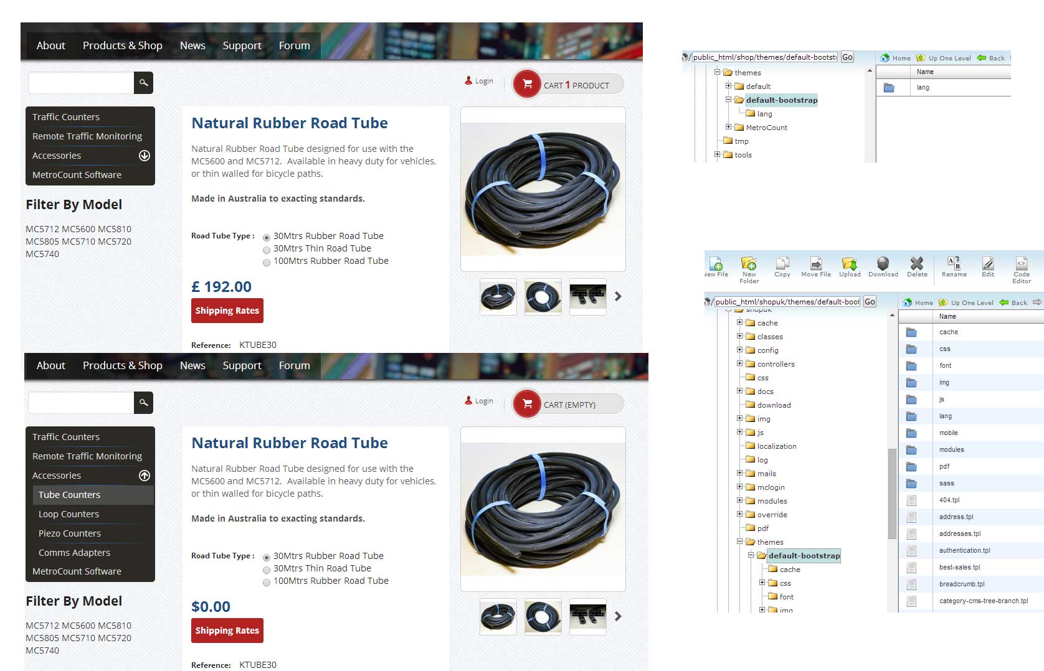This screenshot has width=1044, height=671.
Task: Open Products & Shop menu in top nav
Action: (x=122, y=45)
